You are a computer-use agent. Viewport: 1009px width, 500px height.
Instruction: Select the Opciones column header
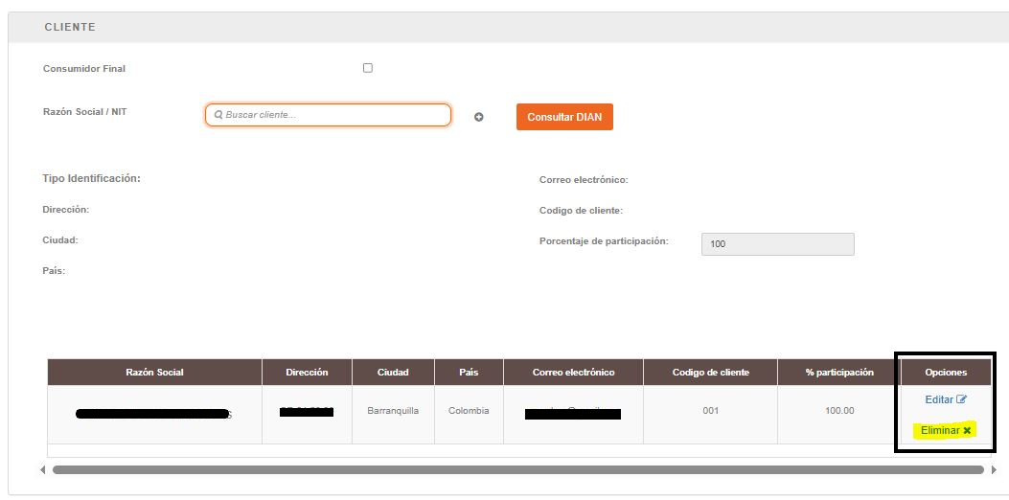(x=946, y=373)
